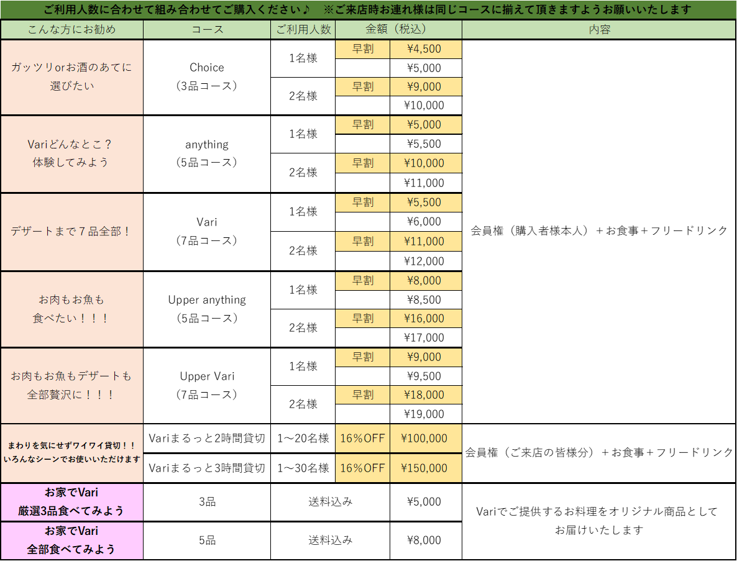Click the 金額（税込）column header

(398, 29)
